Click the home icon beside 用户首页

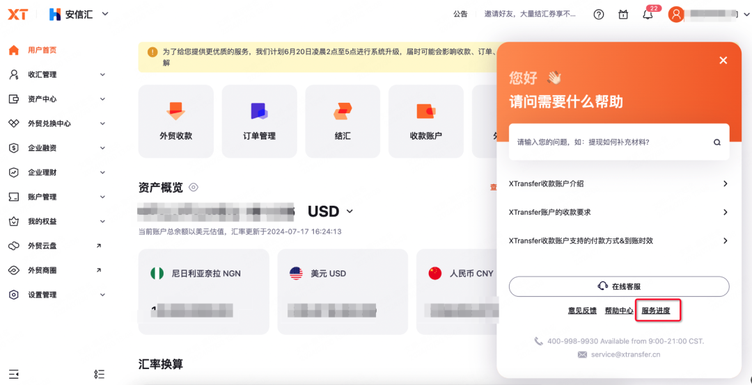click(x=14, y=50)
